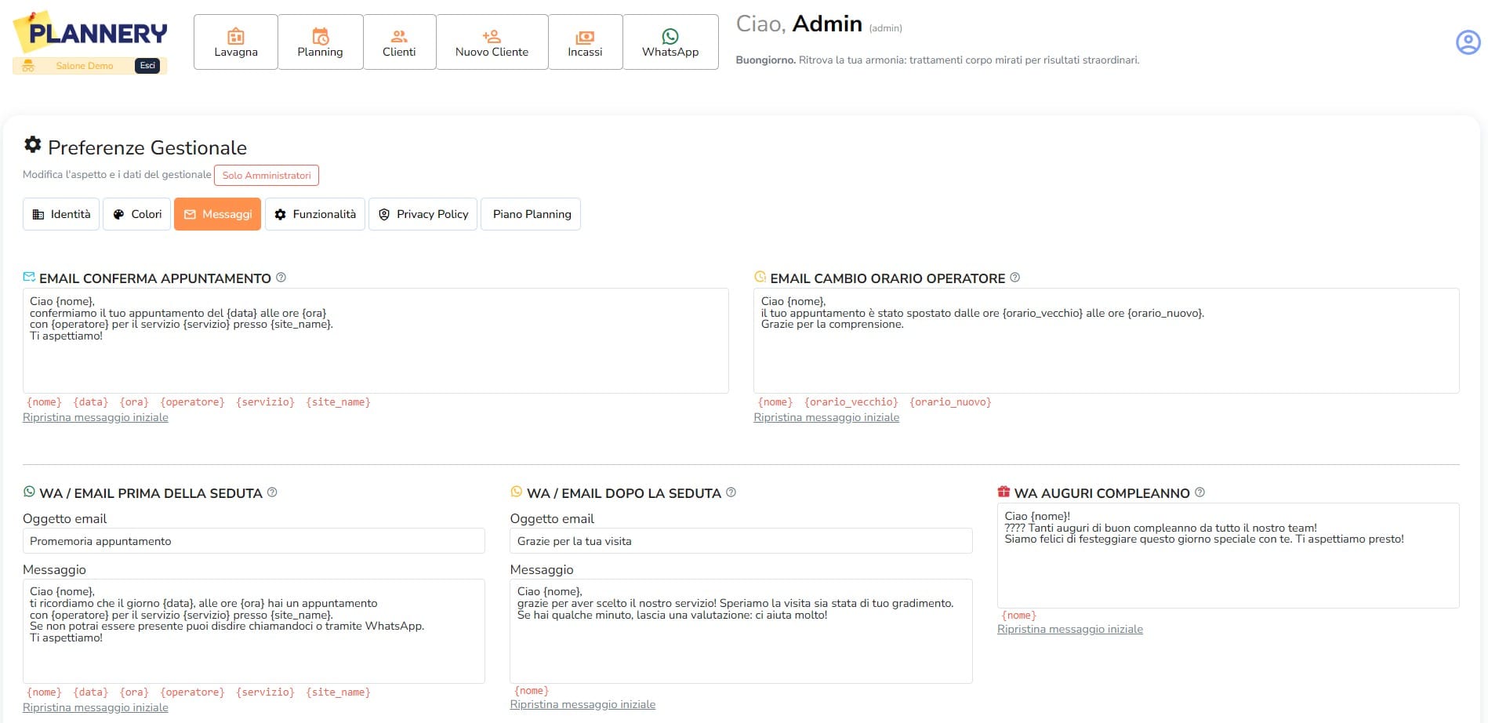The image size is (1488, 723).
Task: Open the WhatsApp section
Action: (670, 42)
